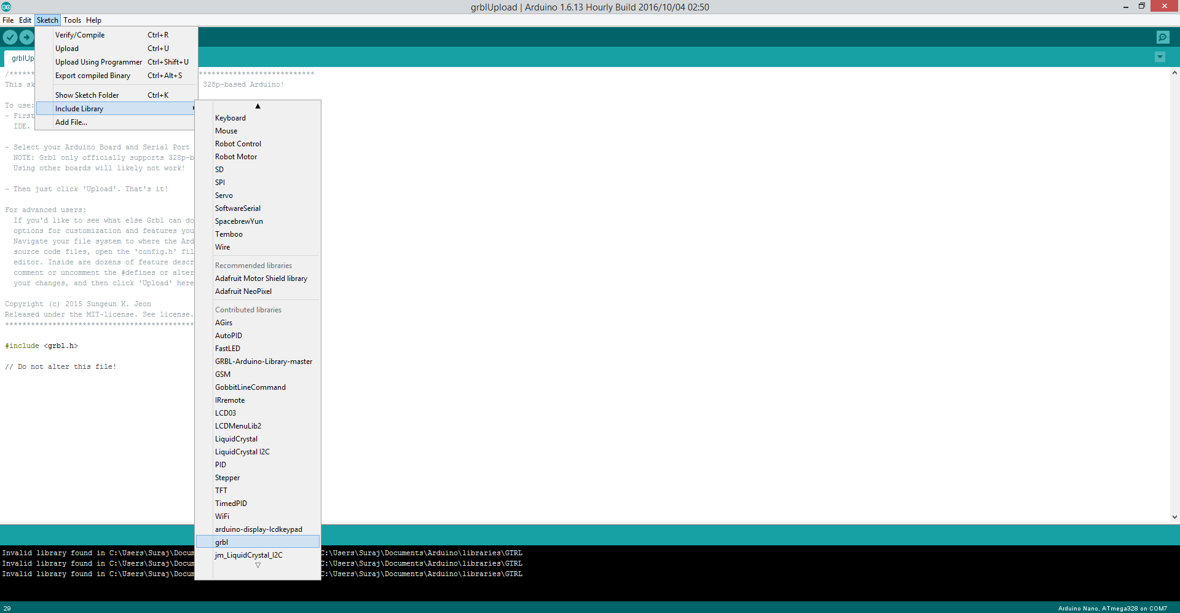Click the Arduino app logo icon
The image size is (1180, 613).
coord(6,7)
